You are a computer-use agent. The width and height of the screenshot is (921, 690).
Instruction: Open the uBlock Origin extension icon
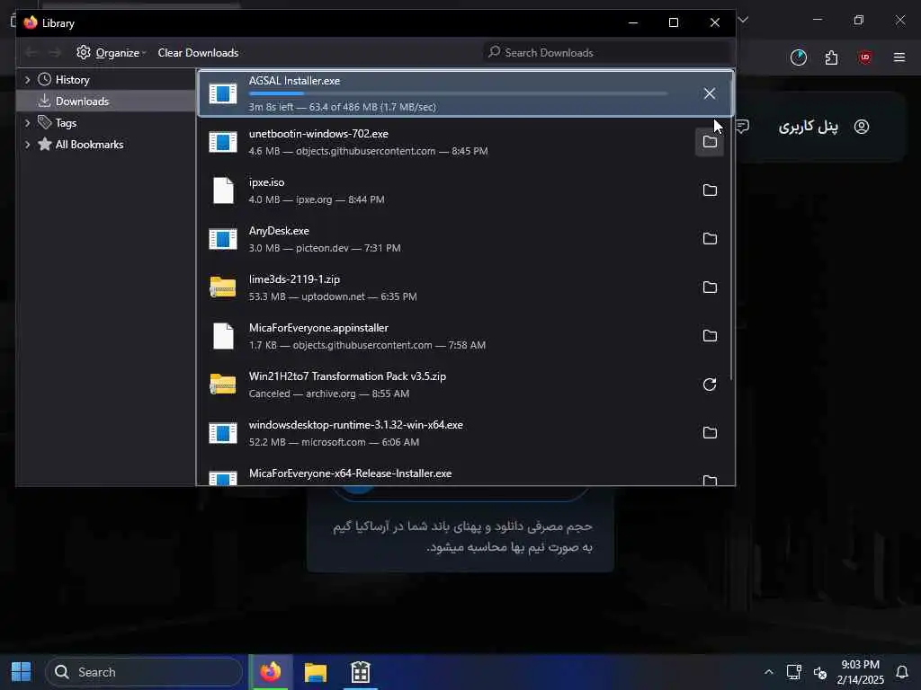(x=864, y=57)
